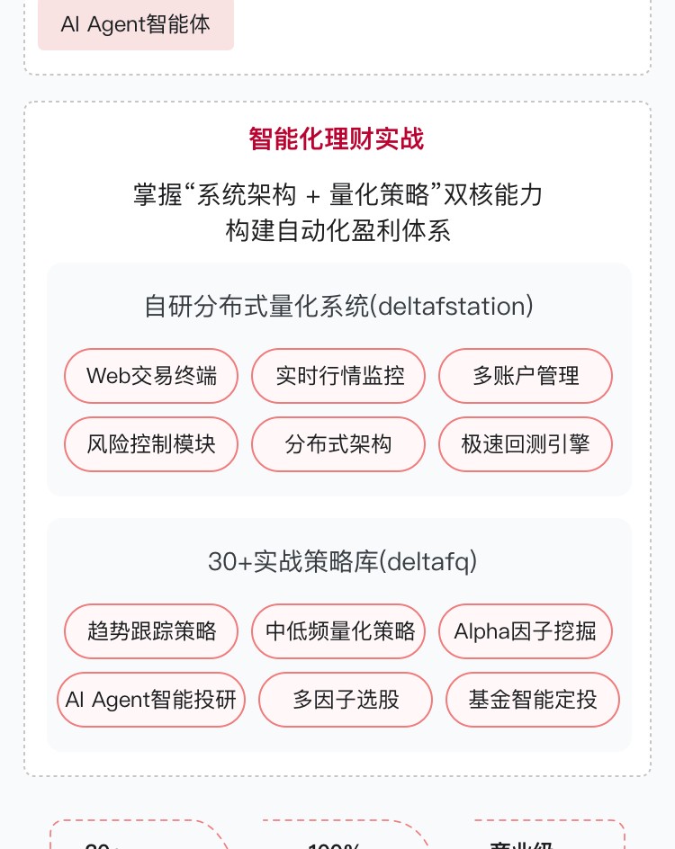675x849 pixels.
Task: Click the AI Agent智能体 tag
Action: (x=136, y=24)
